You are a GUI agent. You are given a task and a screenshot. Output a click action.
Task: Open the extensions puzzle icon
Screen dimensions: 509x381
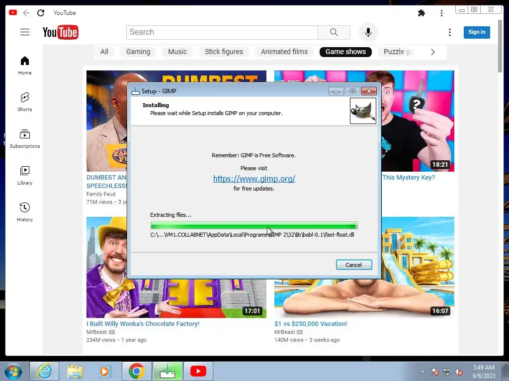tap(422, 13)
